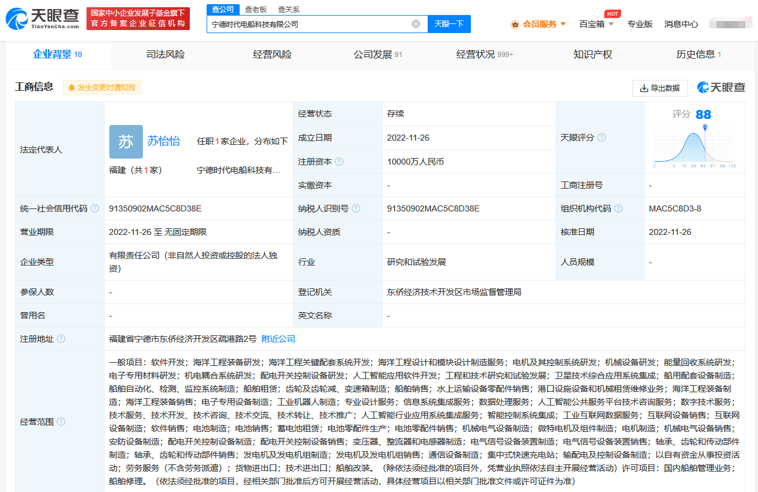This screenshot has width=758, height=492.
Task: Open the 历史信息 tab
Action: pyautogui.click(x=699, y=55)
